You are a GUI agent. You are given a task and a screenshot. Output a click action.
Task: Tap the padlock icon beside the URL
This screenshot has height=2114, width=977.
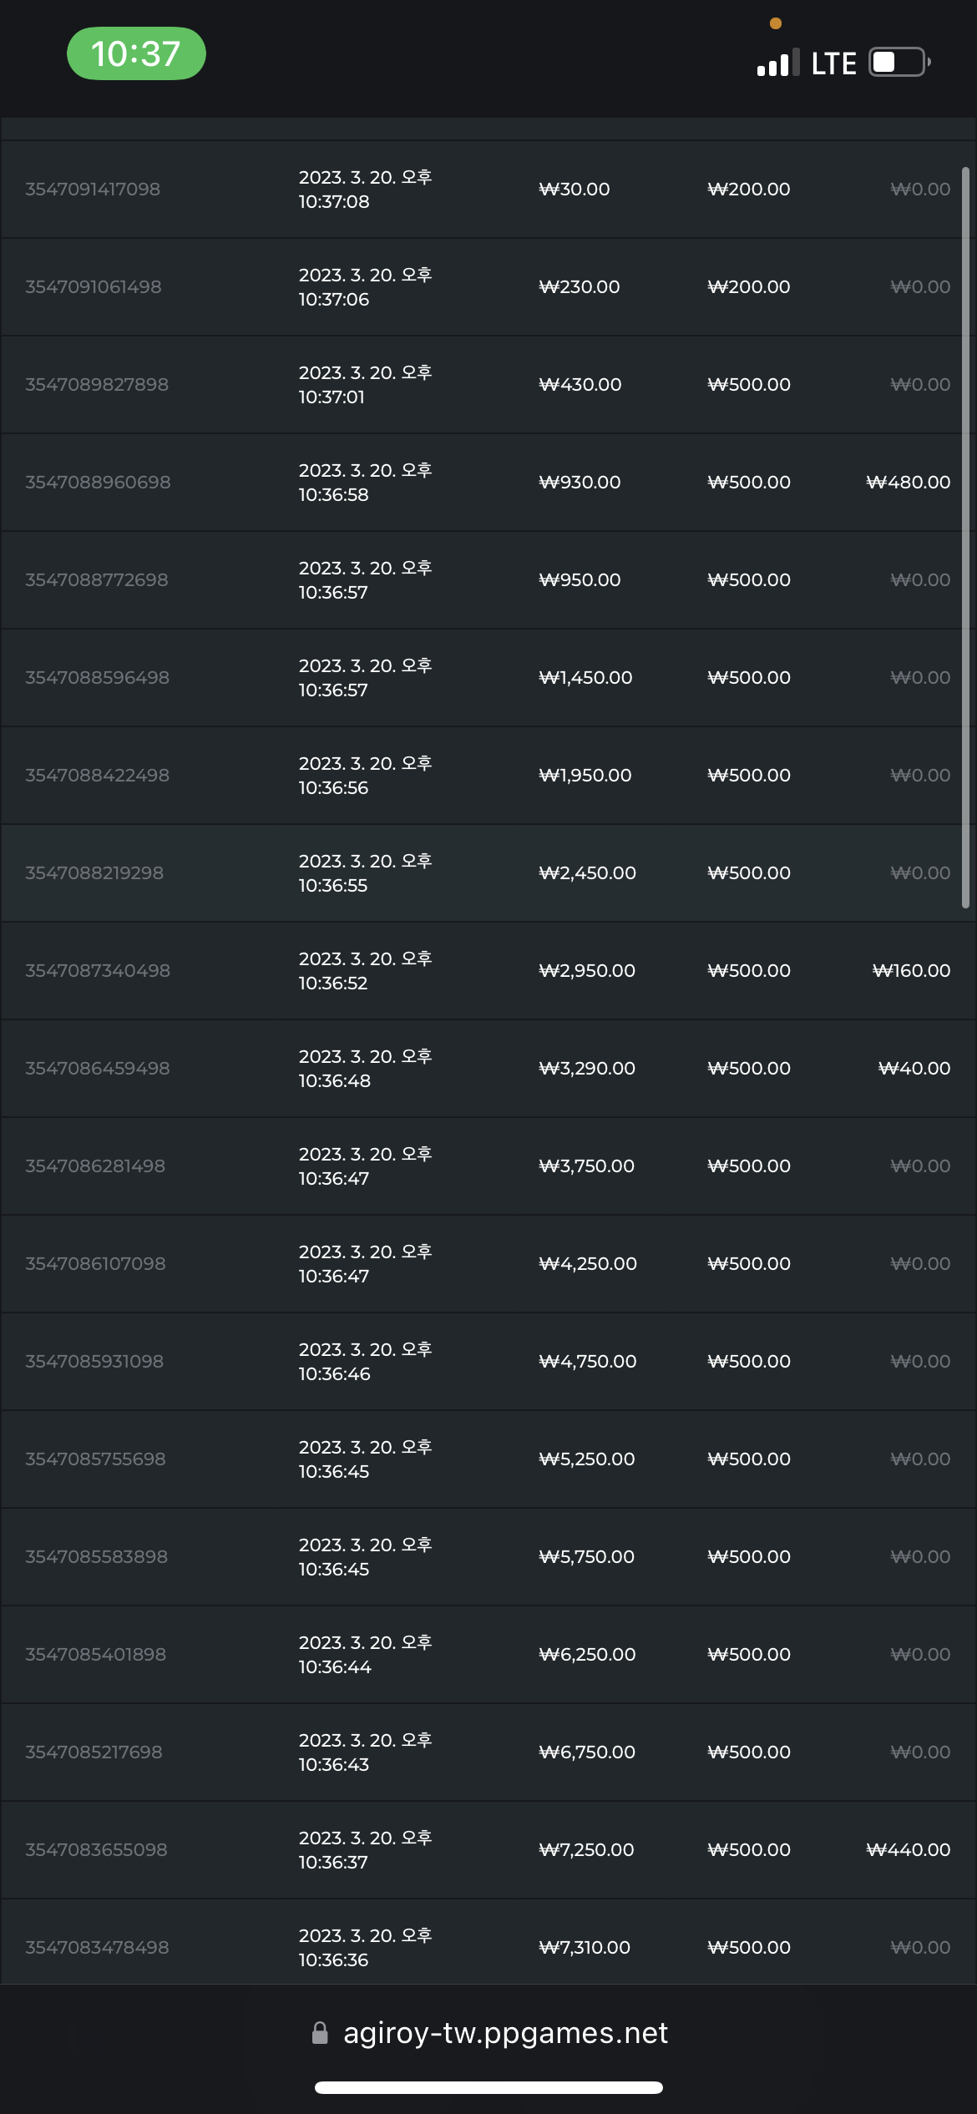pos(320,2033)
